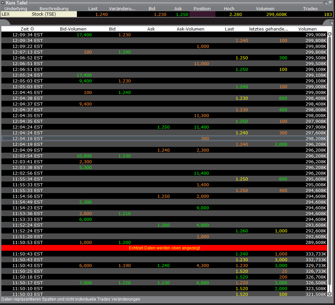This screenshot has width=335, height=305.
Task: Click the sort indicator beside the Zeit header
Action: [x=32, y=29]
